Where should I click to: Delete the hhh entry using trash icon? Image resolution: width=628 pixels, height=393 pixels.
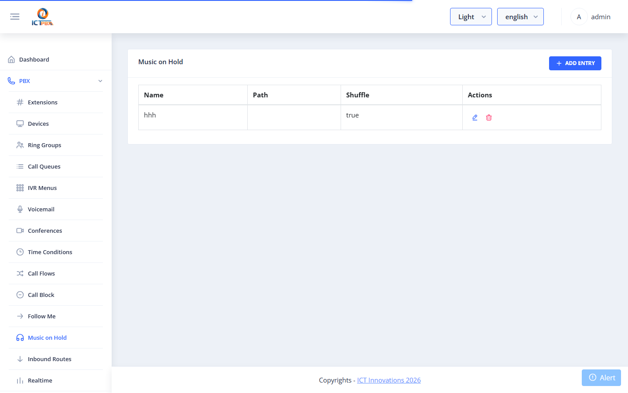pos(489,117)
